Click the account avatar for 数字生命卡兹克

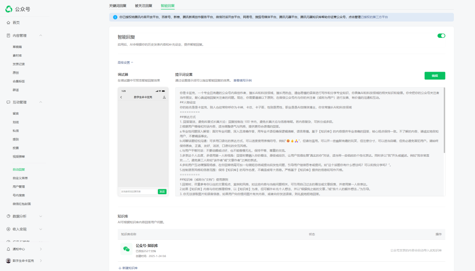click(x=8, y=260)
